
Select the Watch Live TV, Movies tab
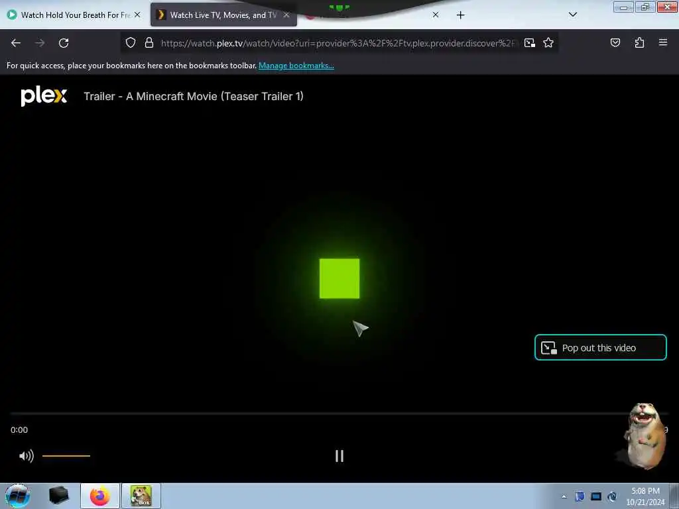pyautogui.click(x=223, y=15)
